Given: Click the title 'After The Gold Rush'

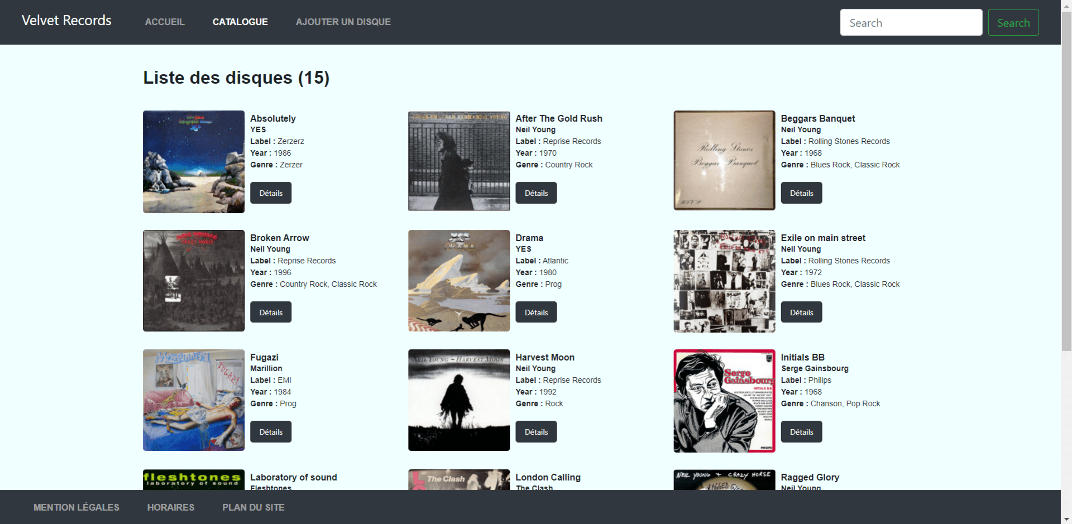Looking at the screenshot, I should click(x=559, y=118).
